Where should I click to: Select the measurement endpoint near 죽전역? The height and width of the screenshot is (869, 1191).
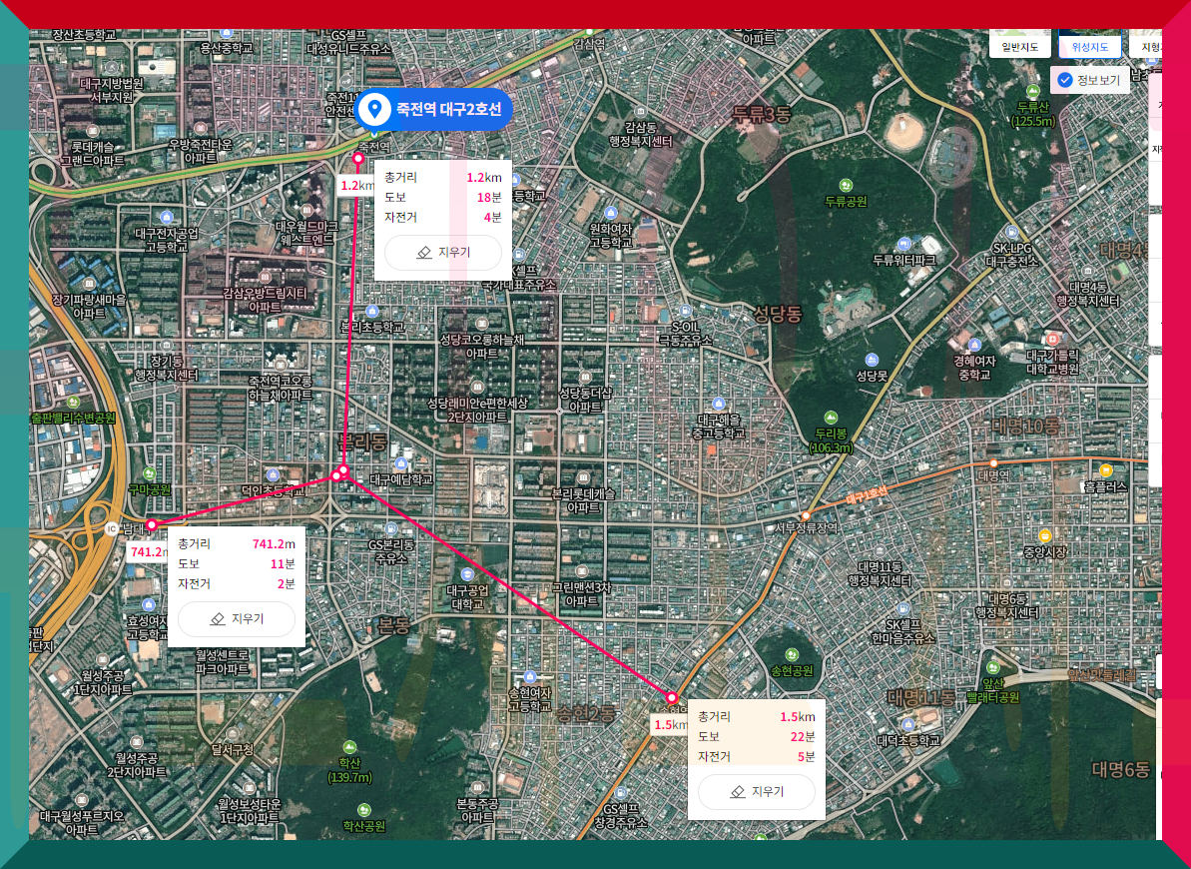pyautogui.click(x=358, y=158)
